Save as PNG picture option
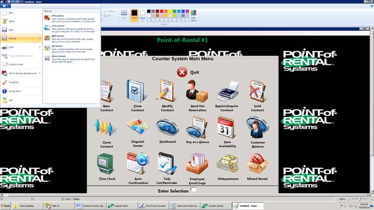This screenshot has width=374, height=210. [71, 19]
